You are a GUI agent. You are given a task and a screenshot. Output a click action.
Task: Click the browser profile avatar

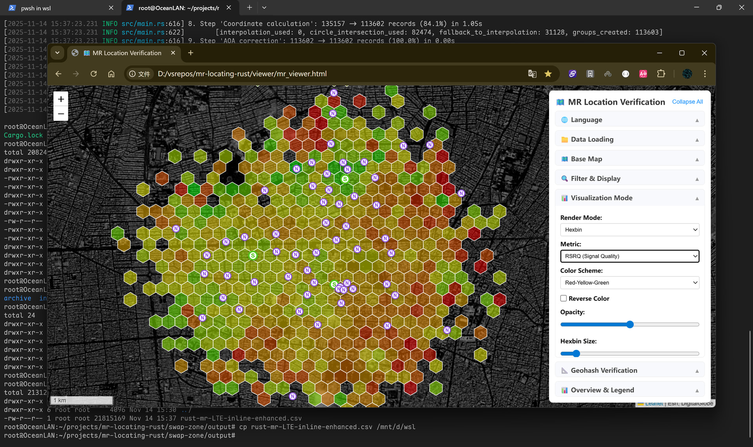click(687, 74)
